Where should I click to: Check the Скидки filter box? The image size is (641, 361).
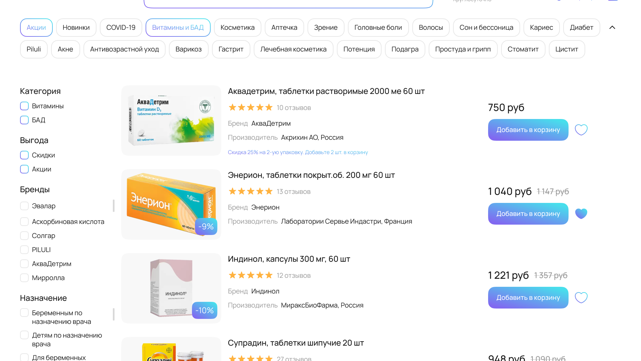[24, 155]
